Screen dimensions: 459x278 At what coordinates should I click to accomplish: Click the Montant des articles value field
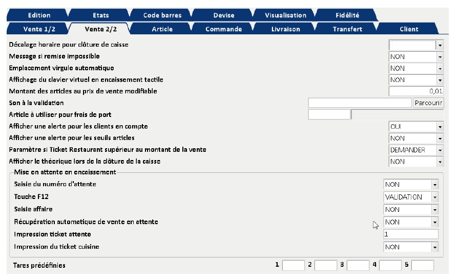[x=416, y=91]
